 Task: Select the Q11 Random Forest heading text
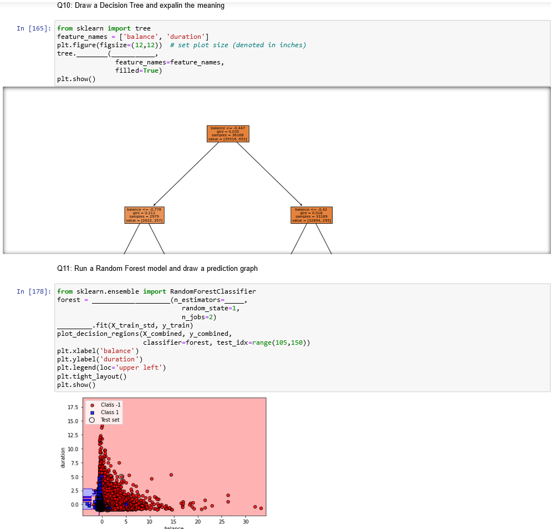(157, 268)
